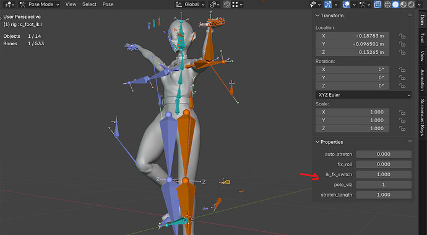Click Scale Y field
The image size is (427, 235).
click(352, 120)
